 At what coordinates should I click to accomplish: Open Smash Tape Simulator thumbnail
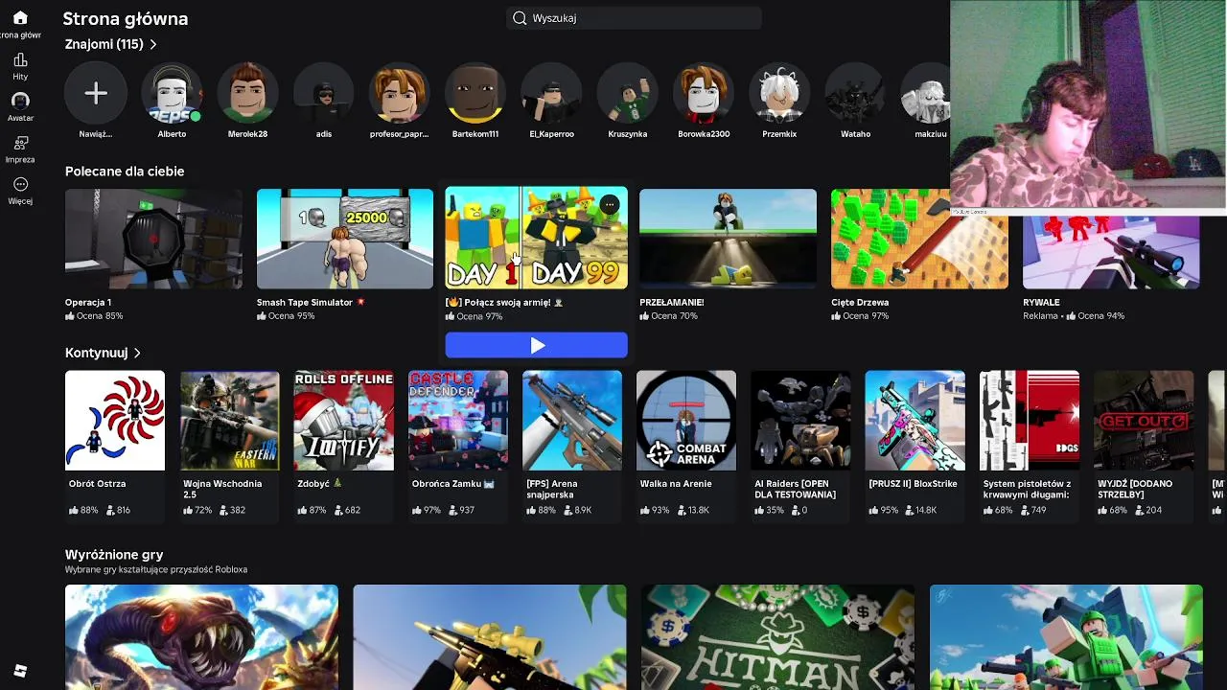(345, 239)
